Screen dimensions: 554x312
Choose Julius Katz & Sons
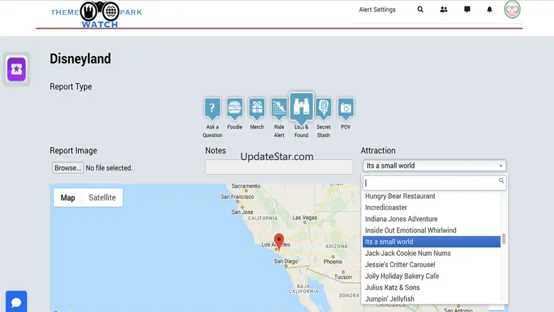tap(431, 287)
